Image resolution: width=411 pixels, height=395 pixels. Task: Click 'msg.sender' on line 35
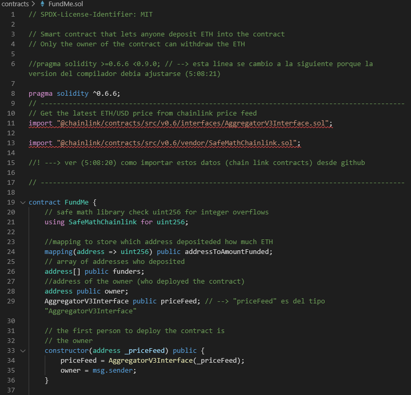tap(112, 371)
